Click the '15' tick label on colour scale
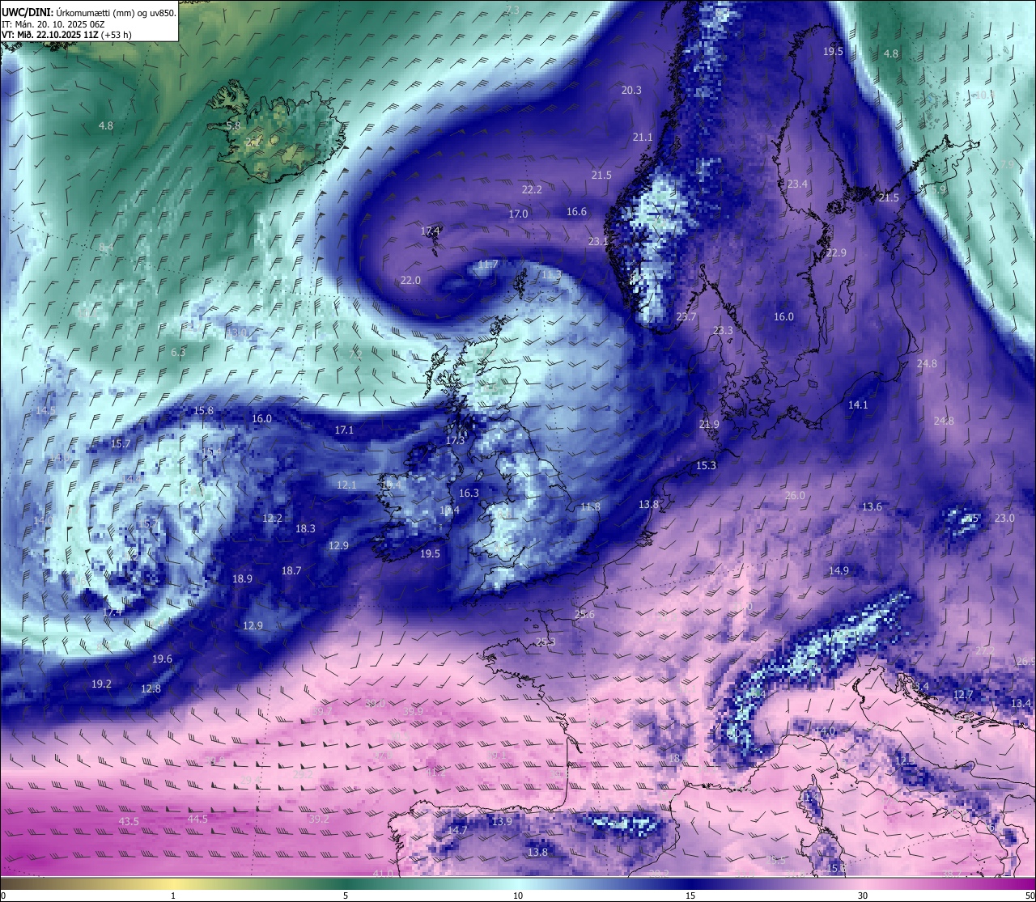The height and width of the screenshot is (902, 1036). point(690,896)
